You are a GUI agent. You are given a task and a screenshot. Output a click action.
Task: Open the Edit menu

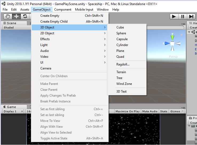click(14, 10)
